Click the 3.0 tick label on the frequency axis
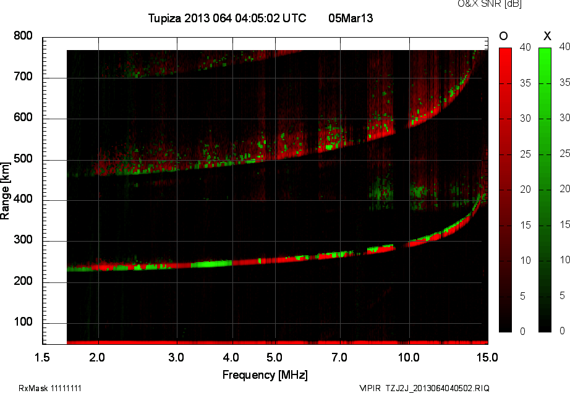 176,357
